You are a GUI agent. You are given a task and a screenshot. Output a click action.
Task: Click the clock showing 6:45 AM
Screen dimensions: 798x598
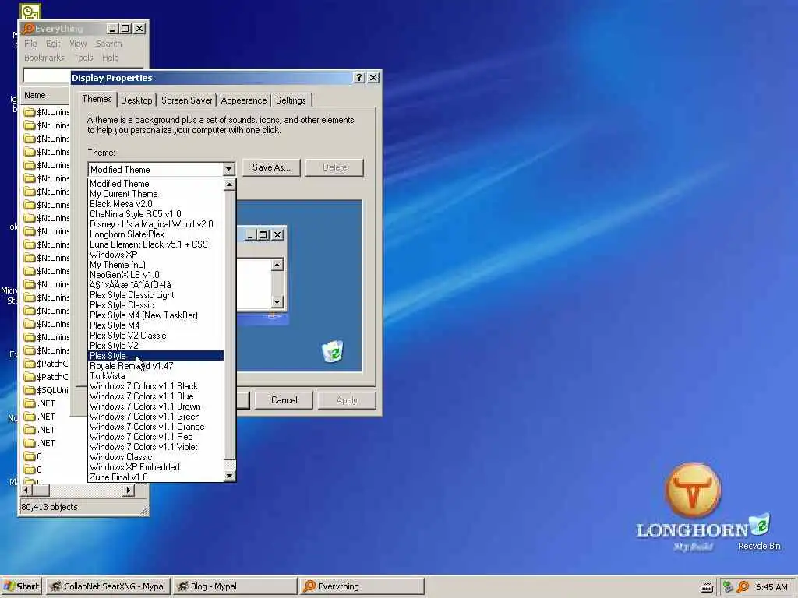(x=772, y=587)
